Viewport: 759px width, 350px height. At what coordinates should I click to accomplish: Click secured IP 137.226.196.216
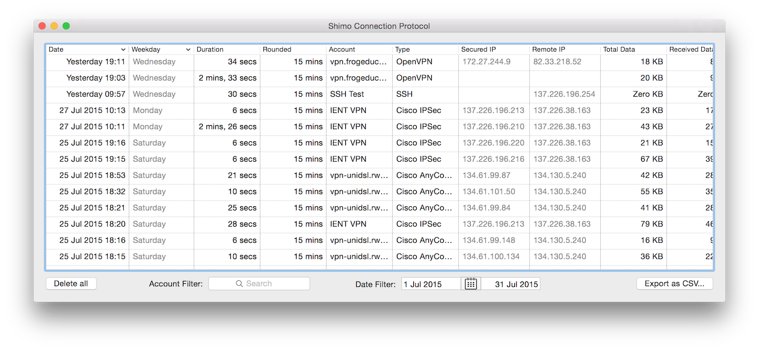(x=493, y=159)
